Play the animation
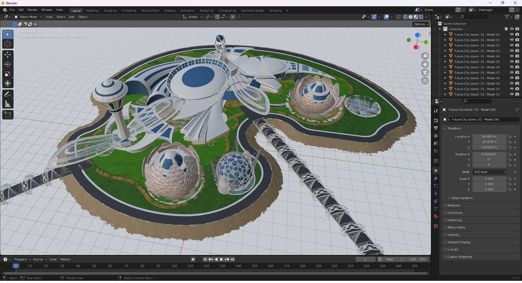This screenshot has height=283, width=522. 221,259
